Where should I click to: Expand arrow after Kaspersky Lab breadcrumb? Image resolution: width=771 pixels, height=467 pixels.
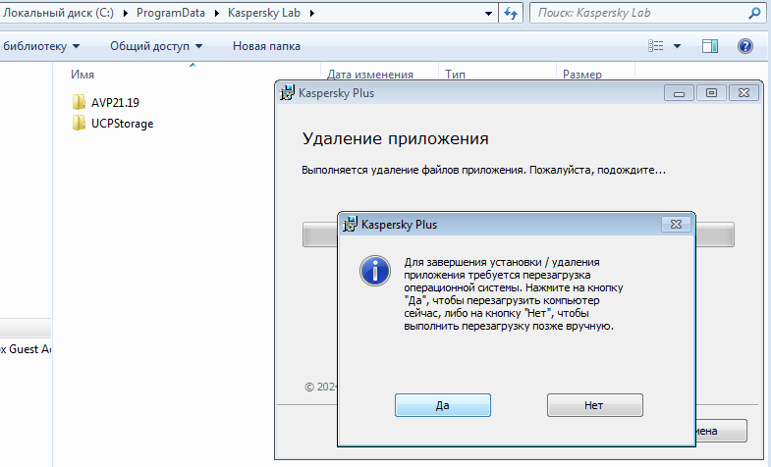[312, 14]
